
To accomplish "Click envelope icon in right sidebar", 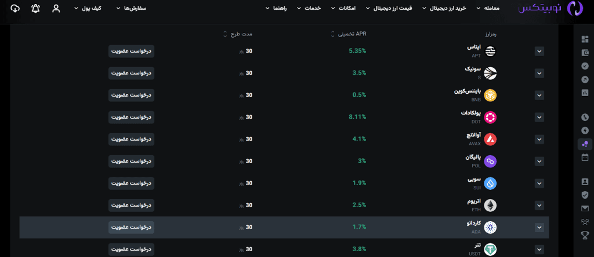I will click(585, 208).
